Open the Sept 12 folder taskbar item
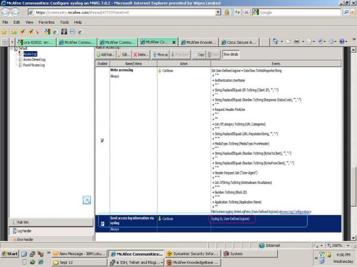 point(80,262)
